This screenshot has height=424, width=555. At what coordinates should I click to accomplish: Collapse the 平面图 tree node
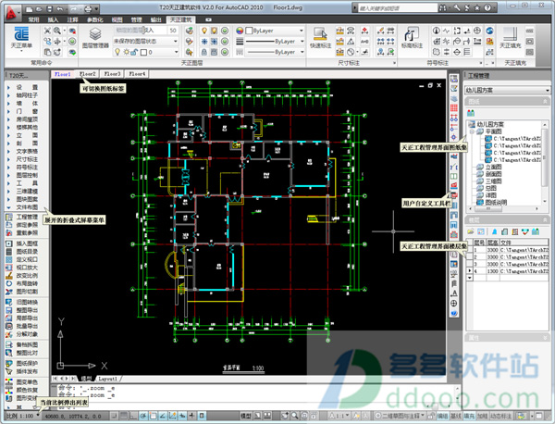tap(472, 131)
